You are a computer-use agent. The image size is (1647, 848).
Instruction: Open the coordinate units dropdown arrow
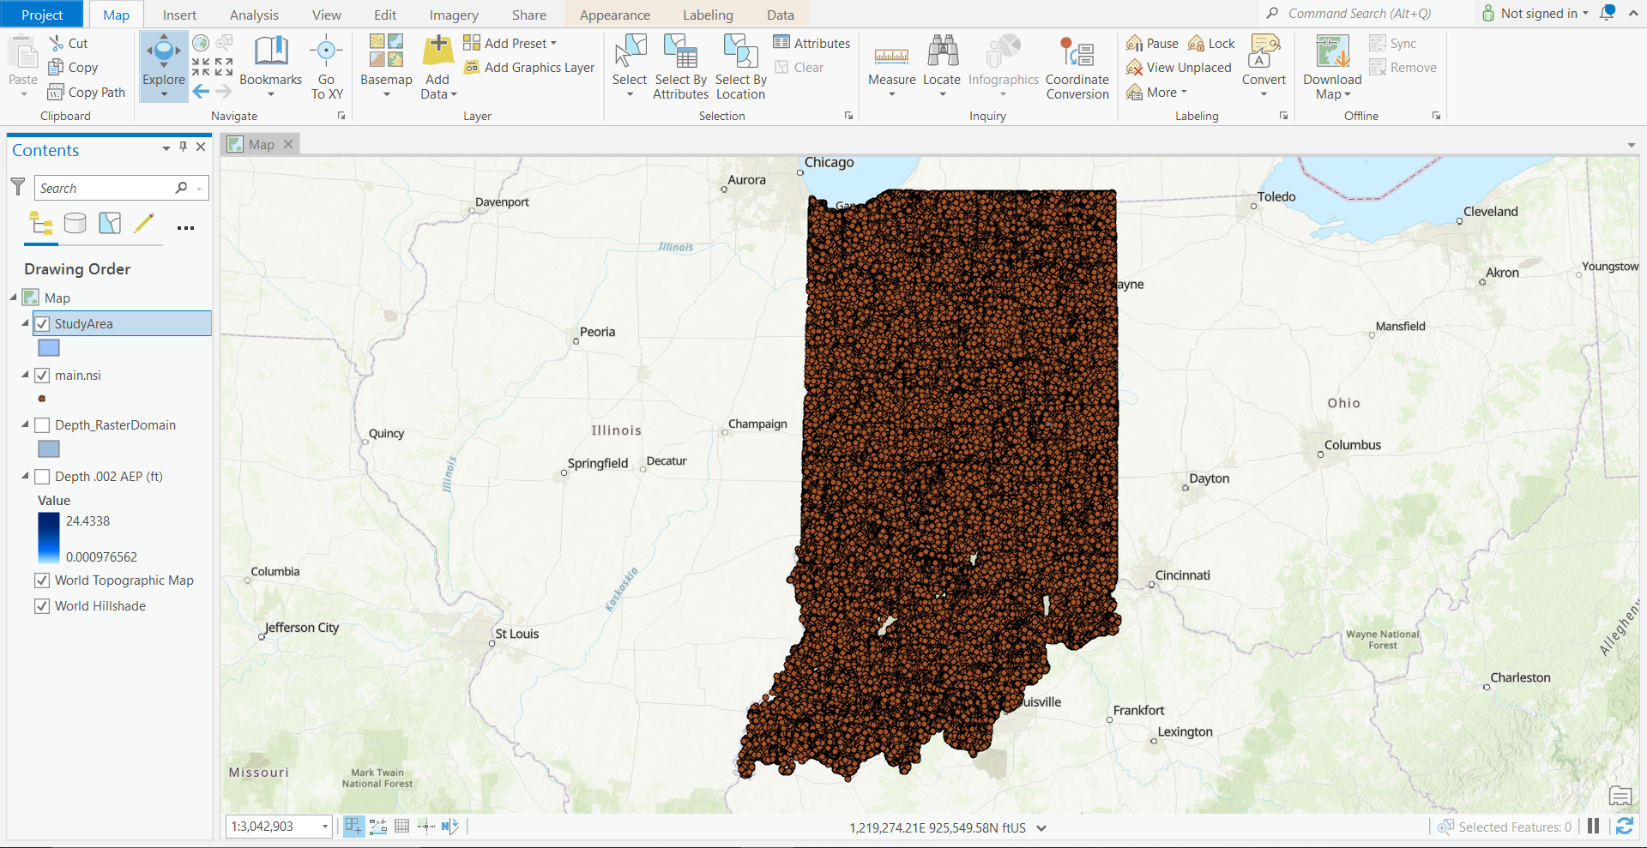coord(1041,828)
